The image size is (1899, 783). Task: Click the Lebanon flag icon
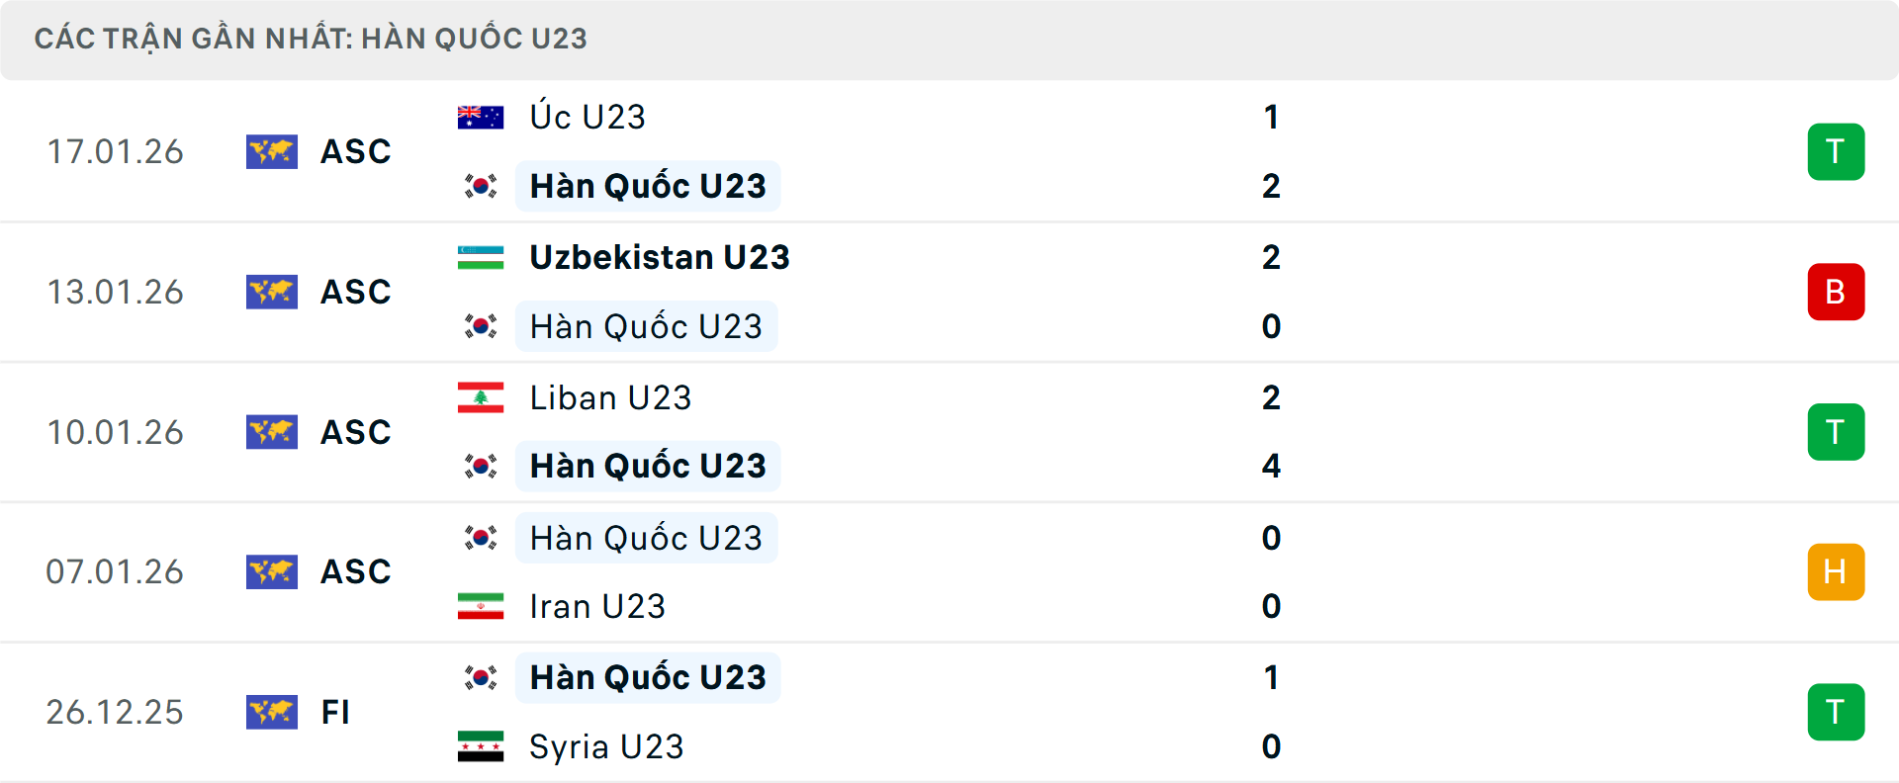click(481, 397)
